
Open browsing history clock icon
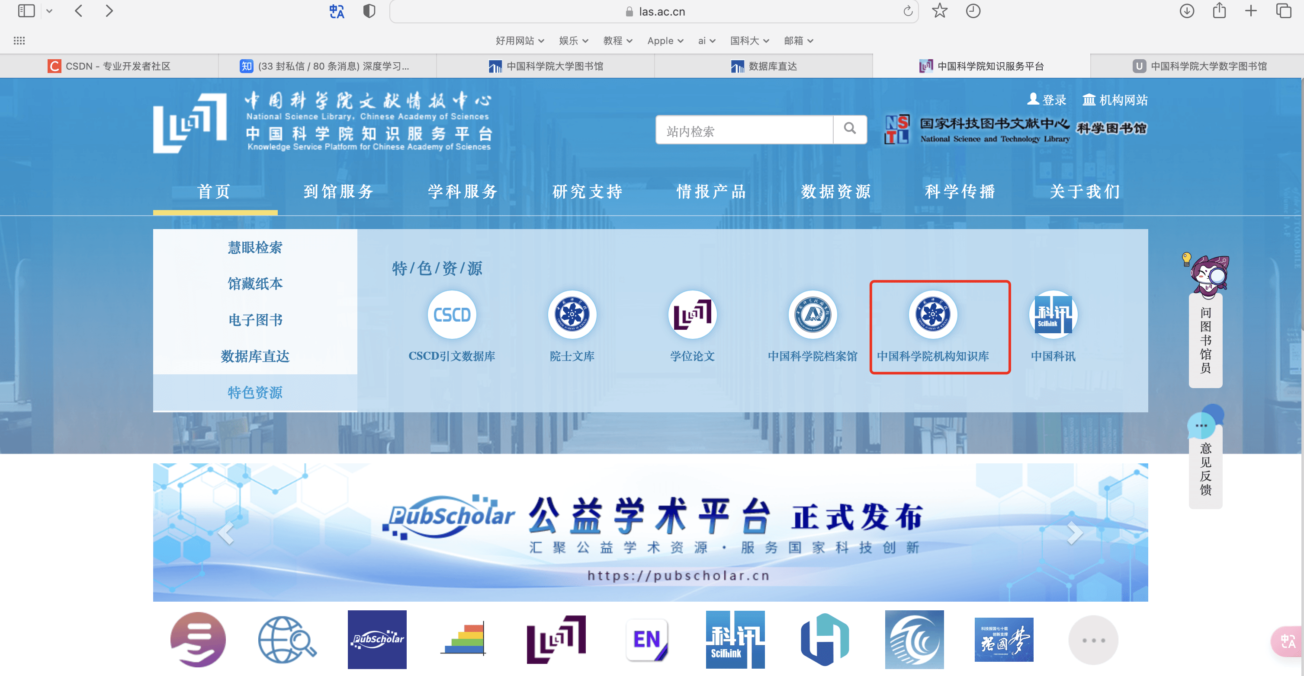coord(973,11)
